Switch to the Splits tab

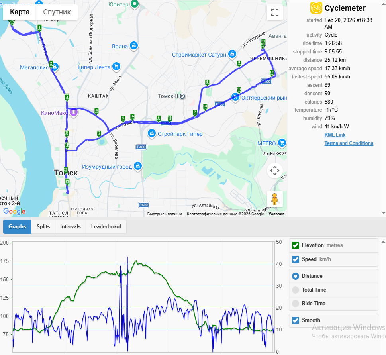coord(43,226)
